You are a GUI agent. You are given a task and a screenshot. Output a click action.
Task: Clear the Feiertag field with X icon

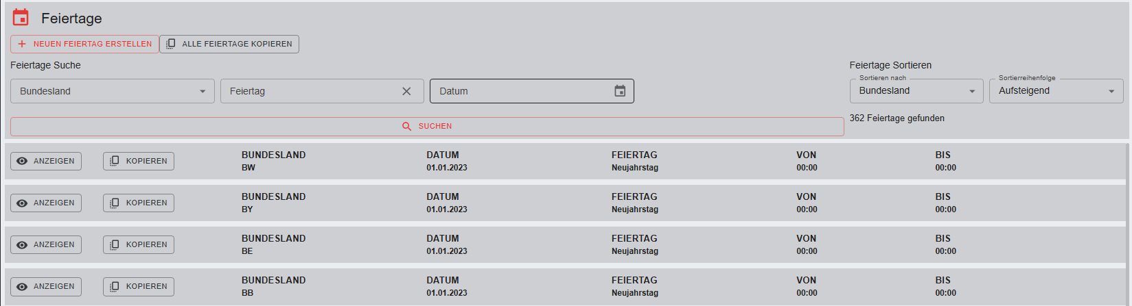tap(406, 91)
